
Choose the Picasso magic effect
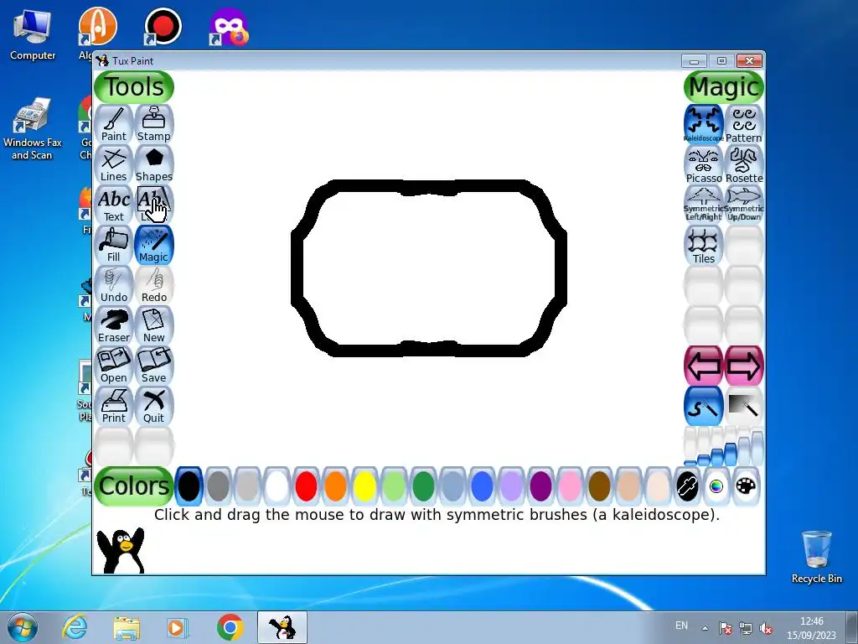pos(704,164)
